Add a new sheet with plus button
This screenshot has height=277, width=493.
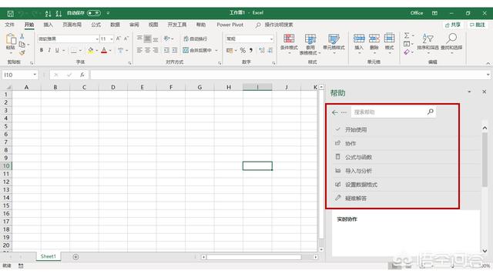click(75, 257)
